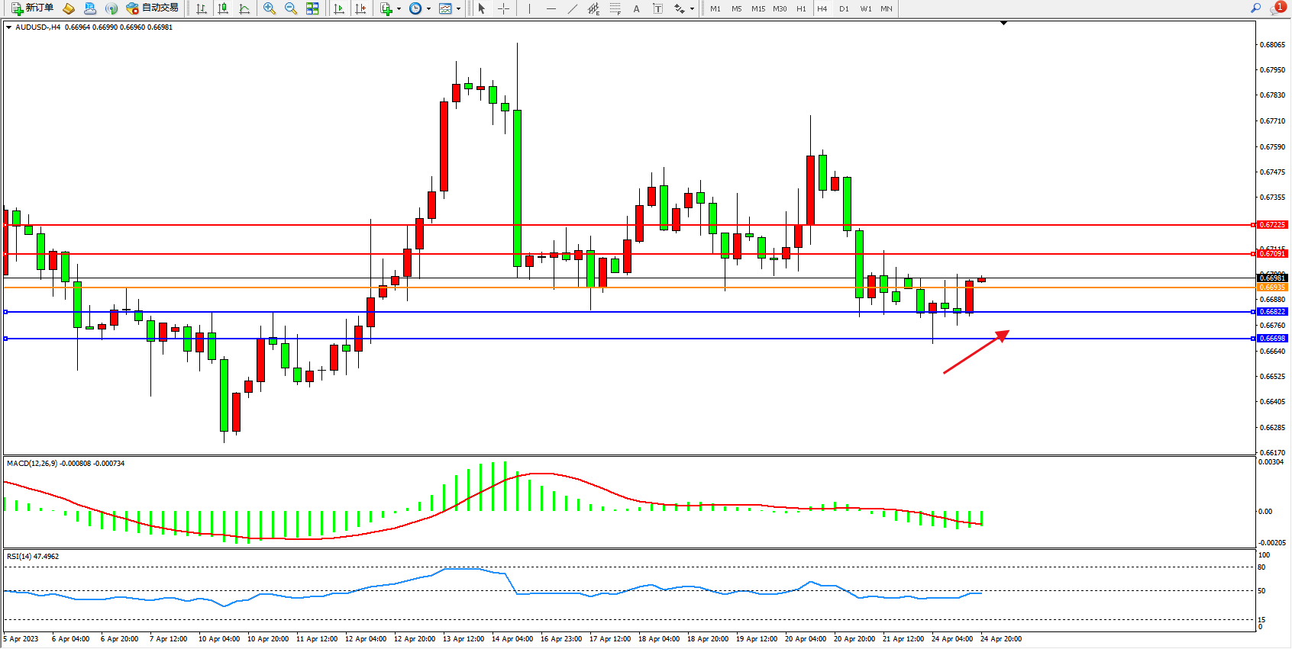Switch chart to candlestick display
1292x649 pixels.
[x=223, y=8]
